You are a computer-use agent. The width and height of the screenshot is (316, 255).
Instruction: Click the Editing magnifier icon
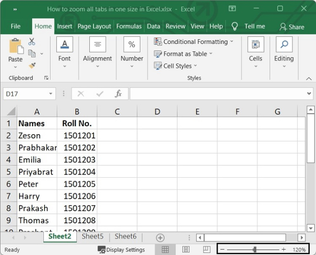click(x=284, y=44)
